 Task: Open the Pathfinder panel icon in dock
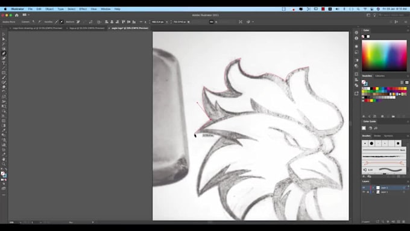[356, 85]
